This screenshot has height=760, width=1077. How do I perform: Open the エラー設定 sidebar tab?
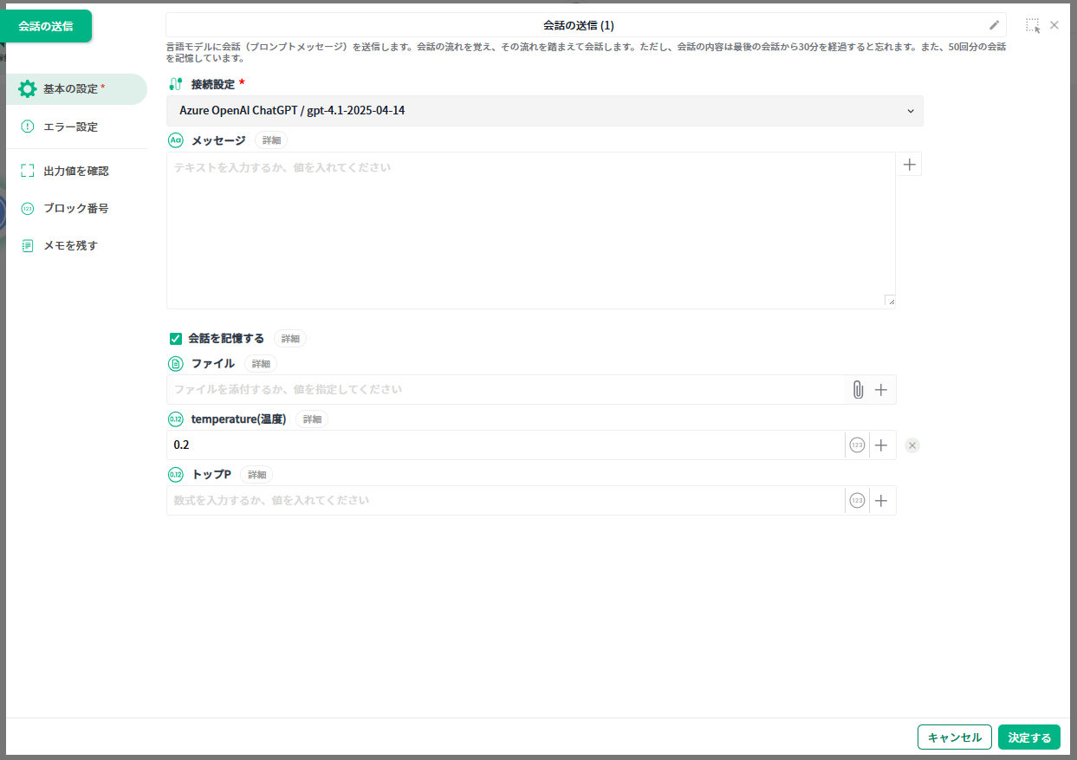point(70,127)
